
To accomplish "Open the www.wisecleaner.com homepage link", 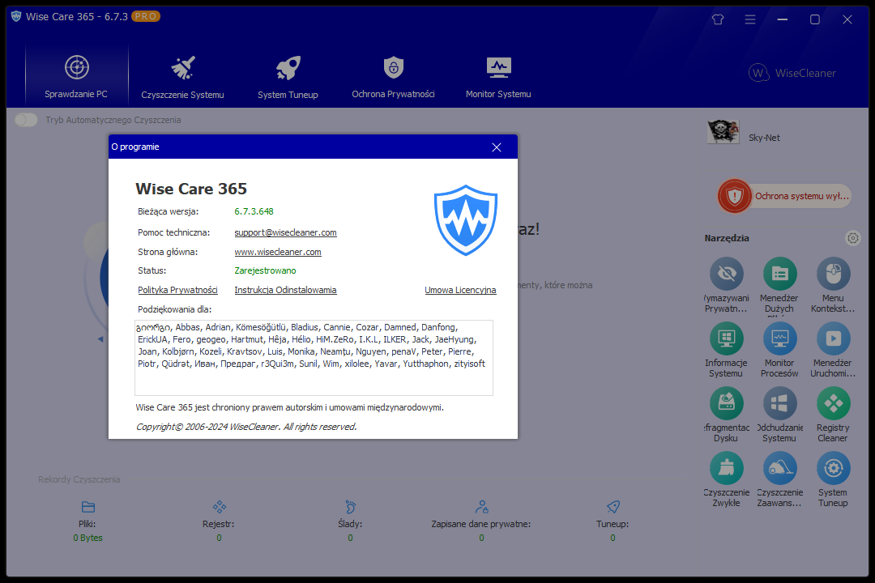I will pos(278,252).
